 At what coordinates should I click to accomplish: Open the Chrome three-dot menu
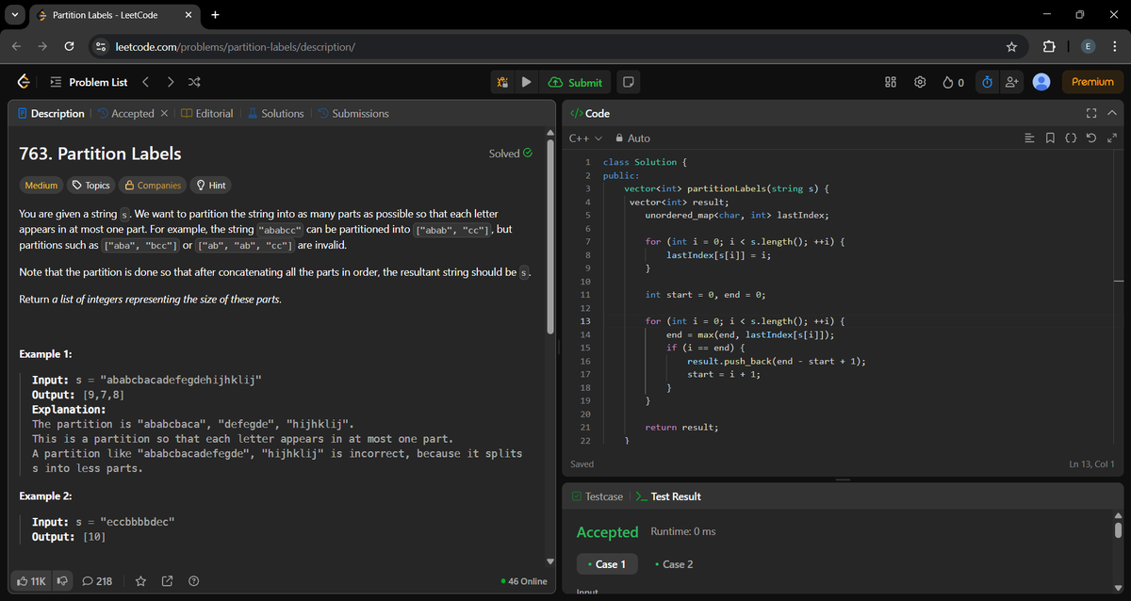click(x=1114, y=47)
